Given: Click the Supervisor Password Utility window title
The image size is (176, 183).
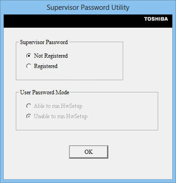Looking at the screenshot, I should coord(88,8).
